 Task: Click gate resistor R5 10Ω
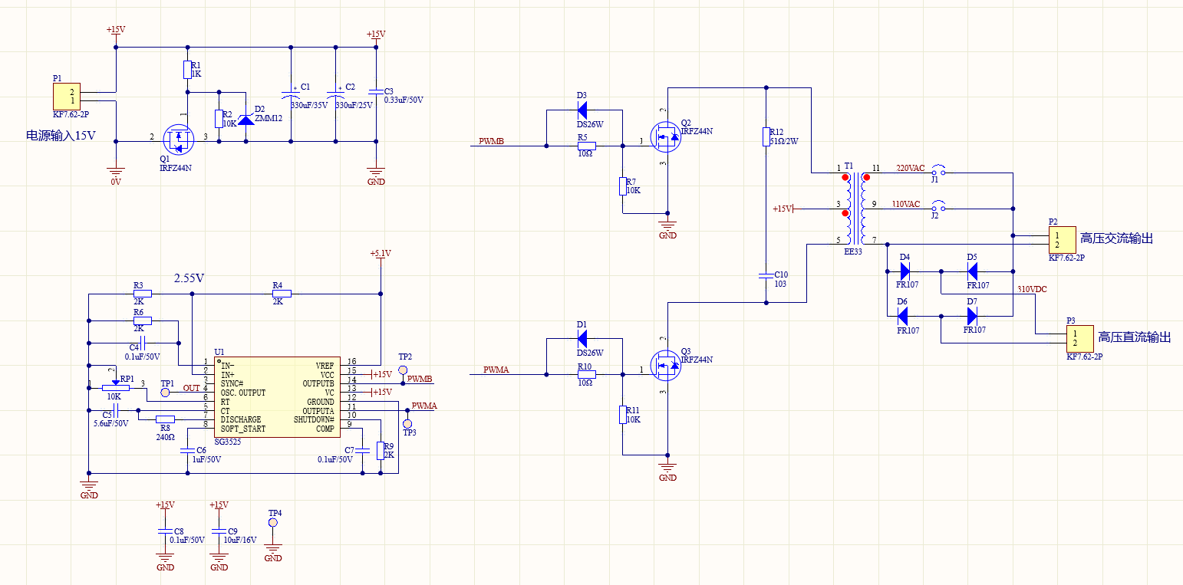tap(586, 145)
